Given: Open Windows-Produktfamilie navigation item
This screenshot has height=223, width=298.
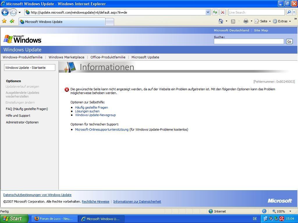Looking at the screenshot, I should pos(23,57).
